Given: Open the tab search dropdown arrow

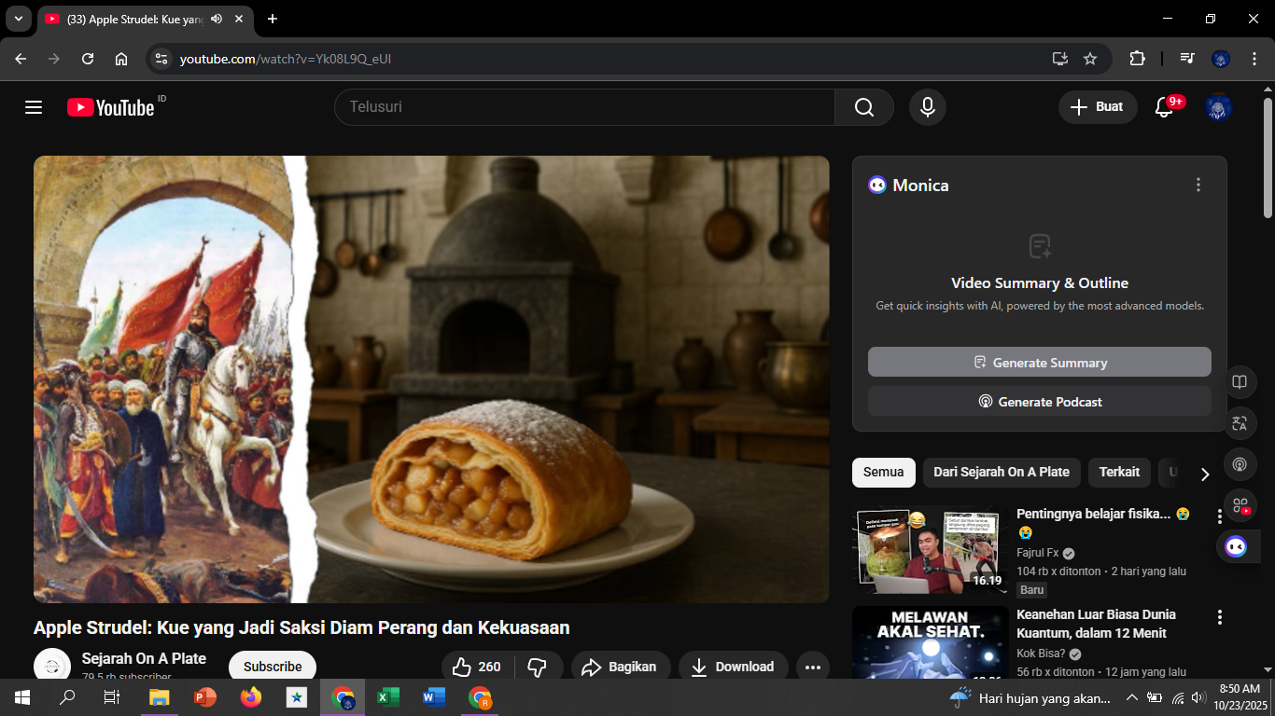Looking at the screenshot, I should tap(18, 19).
